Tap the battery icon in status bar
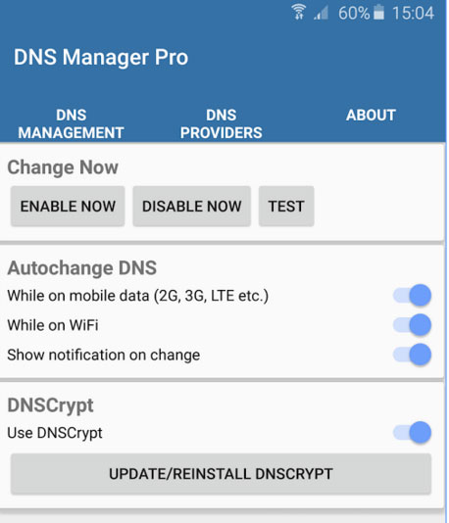449x523 pixels. [x=378, y=13]
